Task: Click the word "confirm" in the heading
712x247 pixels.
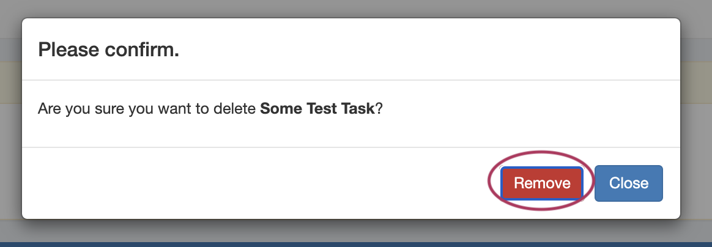Action: (146, 50)
